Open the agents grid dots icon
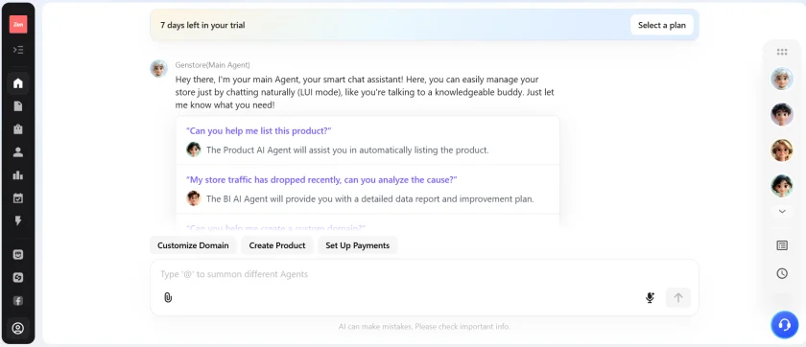The height and width of the screenshot is (347, 806). tap(782, 52)
